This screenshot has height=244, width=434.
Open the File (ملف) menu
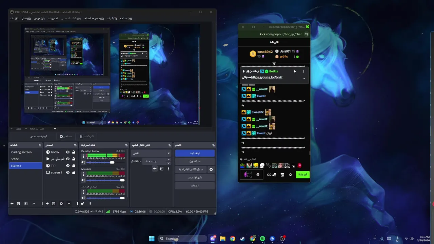[14, 19]
